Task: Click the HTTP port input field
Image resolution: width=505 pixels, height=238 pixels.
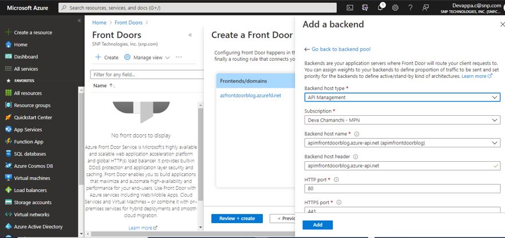Action: pyautogui.click(x=402, y=188)
